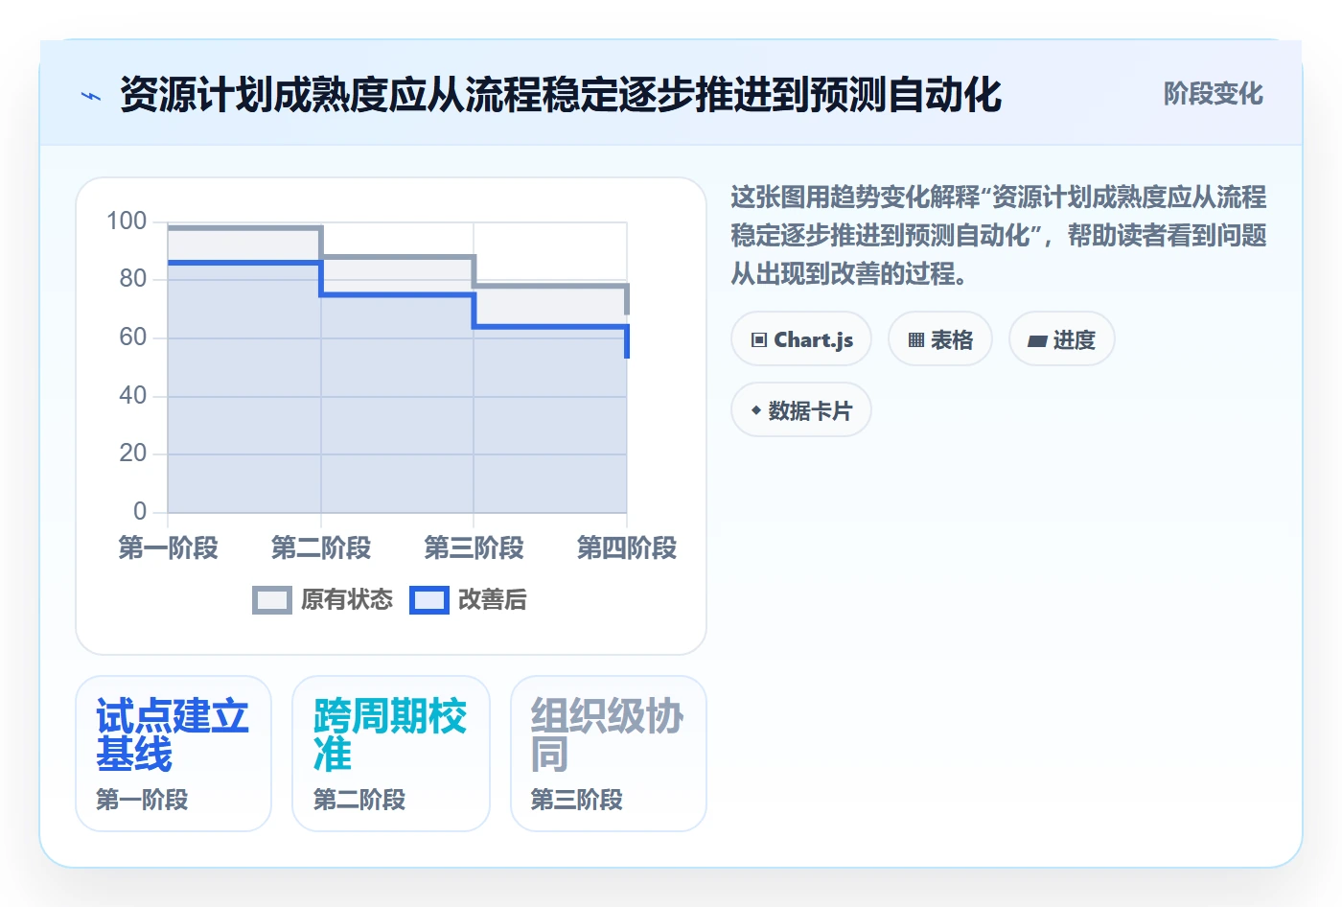Select the Chart.js tag
Image resolution: width=1342 pixels, height=907 pixels.
point(801,339)
